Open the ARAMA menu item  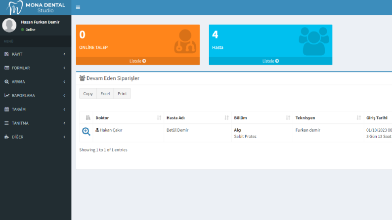[36, 82]
